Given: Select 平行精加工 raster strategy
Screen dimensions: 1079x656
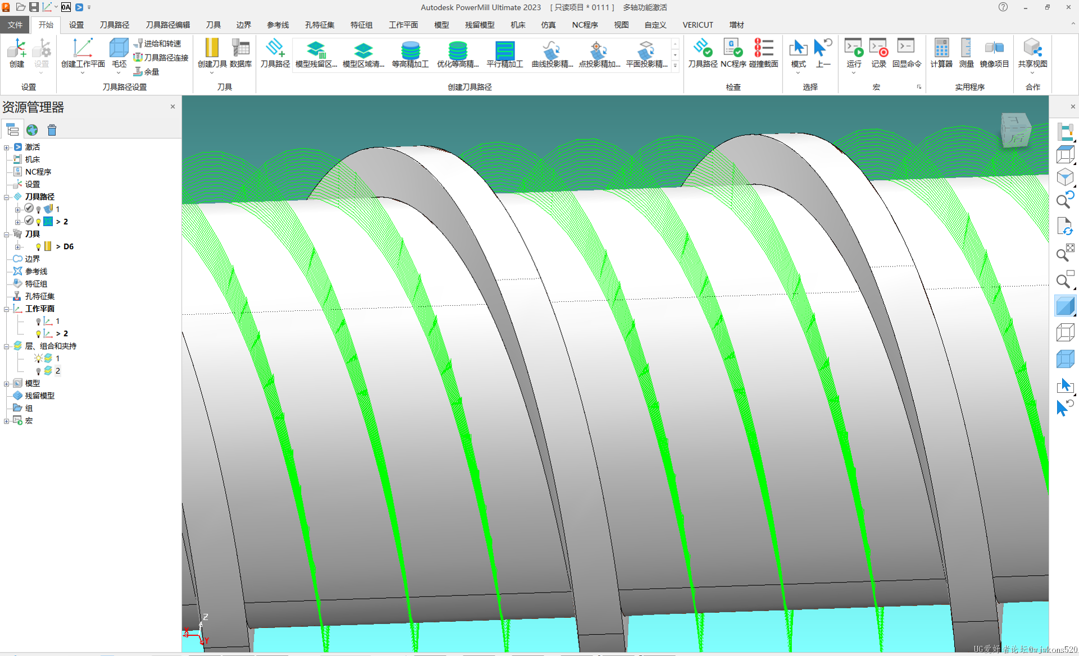Looking at the screenshot, I should 504,53.
